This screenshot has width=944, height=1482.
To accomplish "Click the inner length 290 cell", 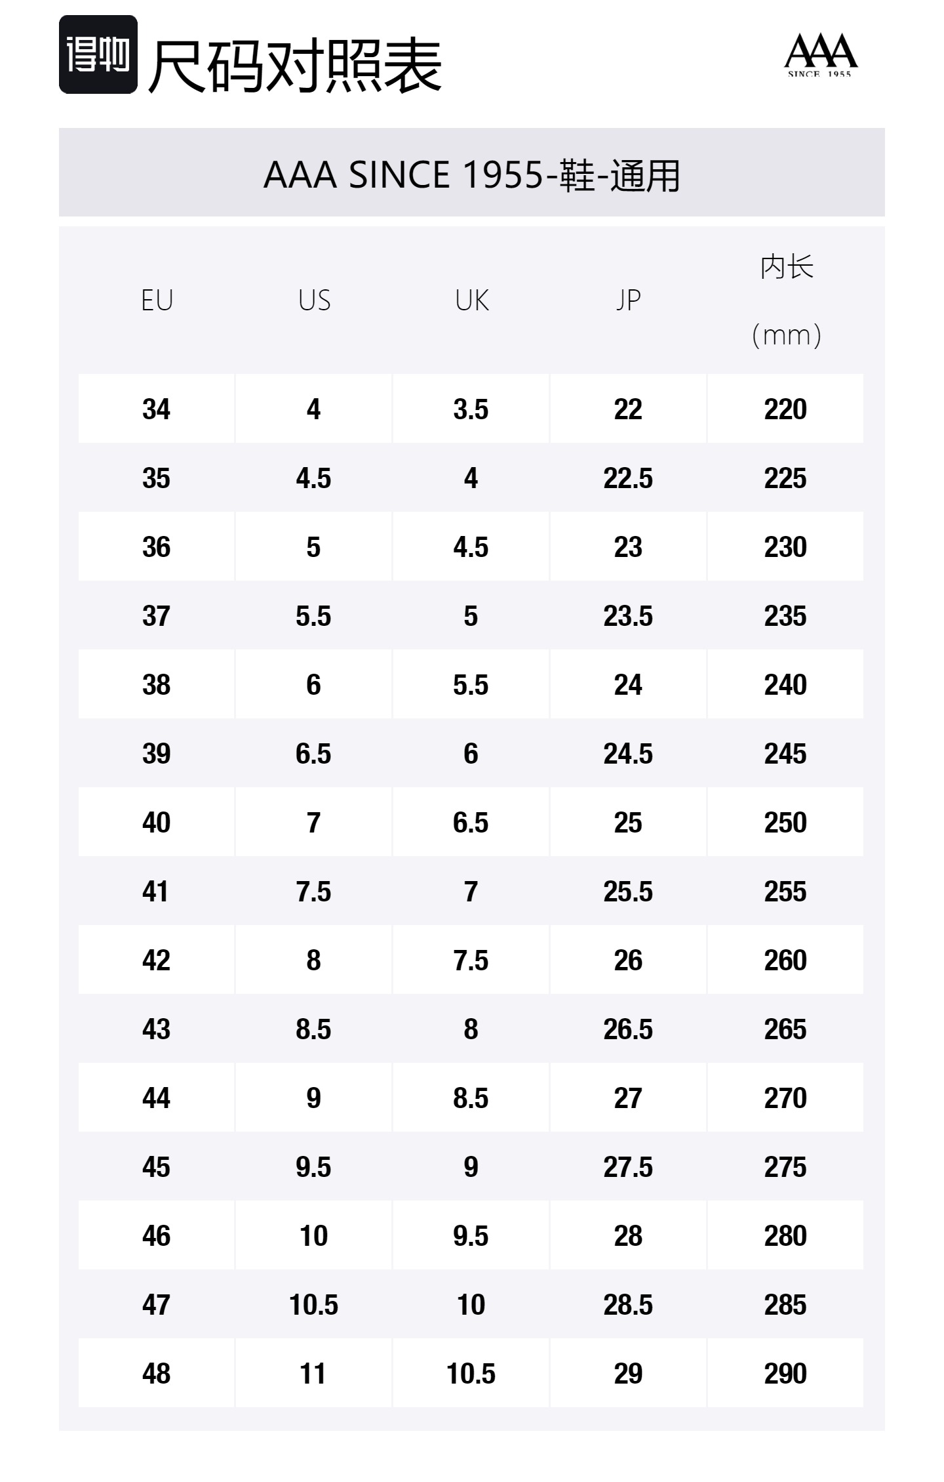I will 785,1374.
